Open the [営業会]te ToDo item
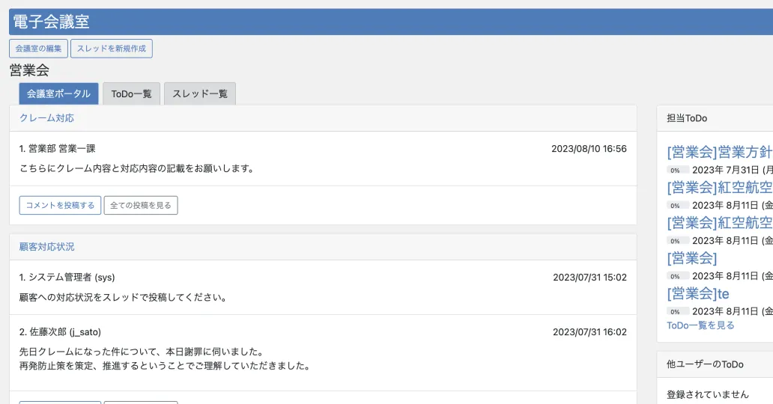Image resolution: width=773 pixels, height=404 pixels. pos(697,293)
